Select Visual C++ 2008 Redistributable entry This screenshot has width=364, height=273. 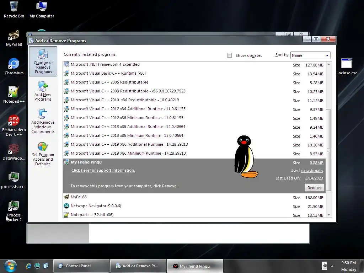click(x=194, y=91)
